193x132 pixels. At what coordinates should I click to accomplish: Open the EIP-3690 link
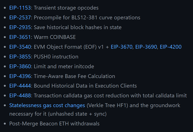click(x=146, y=47)
